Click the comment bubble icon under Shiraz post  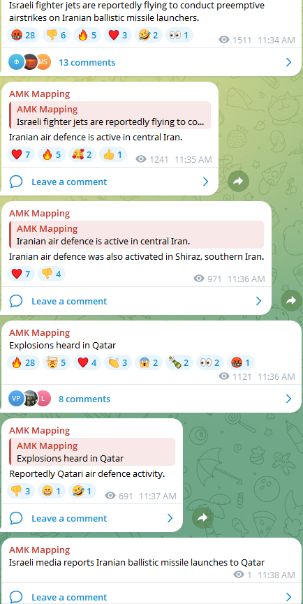coord(16,301)
